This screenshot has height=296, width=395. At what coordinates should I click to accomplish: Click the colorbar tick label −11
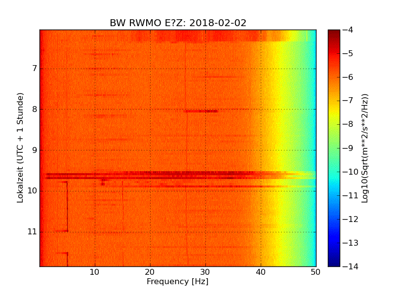(351, 195)
